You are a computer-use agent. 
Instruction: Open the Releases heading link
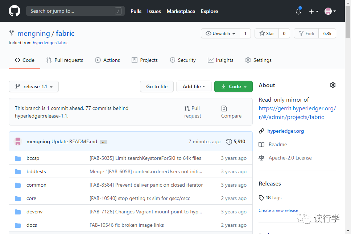(x=270, y=183)
